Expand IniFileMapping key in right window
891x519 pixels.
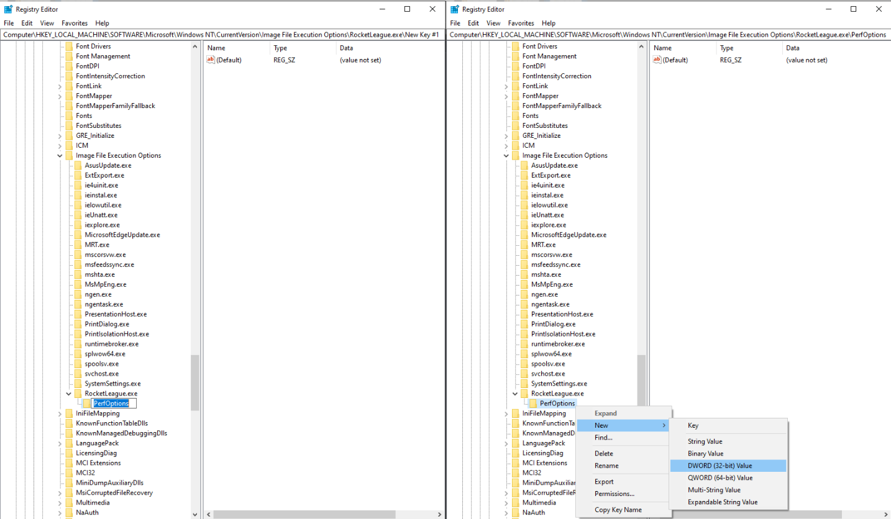[506, 414]
